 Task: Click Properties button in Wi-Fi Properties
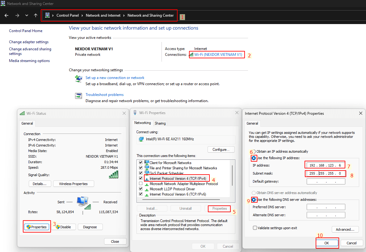point(219,209)
